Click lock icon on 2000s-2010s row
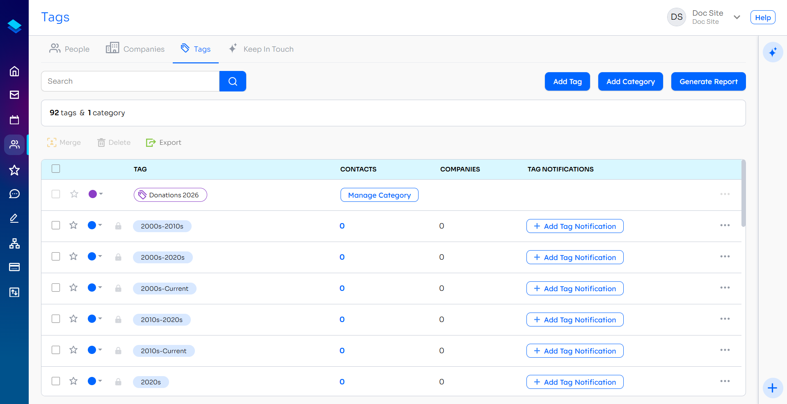 [x=118, y=226]
